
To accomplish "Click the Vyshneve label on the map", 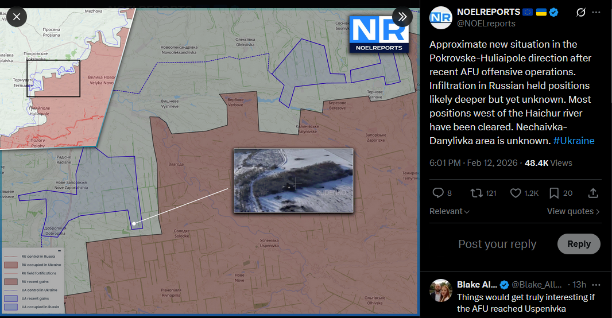I will tap(170, 103).
